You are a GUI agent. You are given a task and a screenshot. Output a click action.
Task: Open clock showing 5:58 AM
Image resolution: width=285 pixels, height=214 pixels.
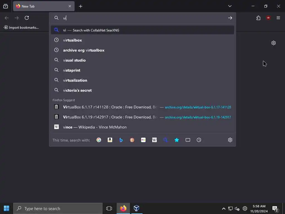pos(259,208)
